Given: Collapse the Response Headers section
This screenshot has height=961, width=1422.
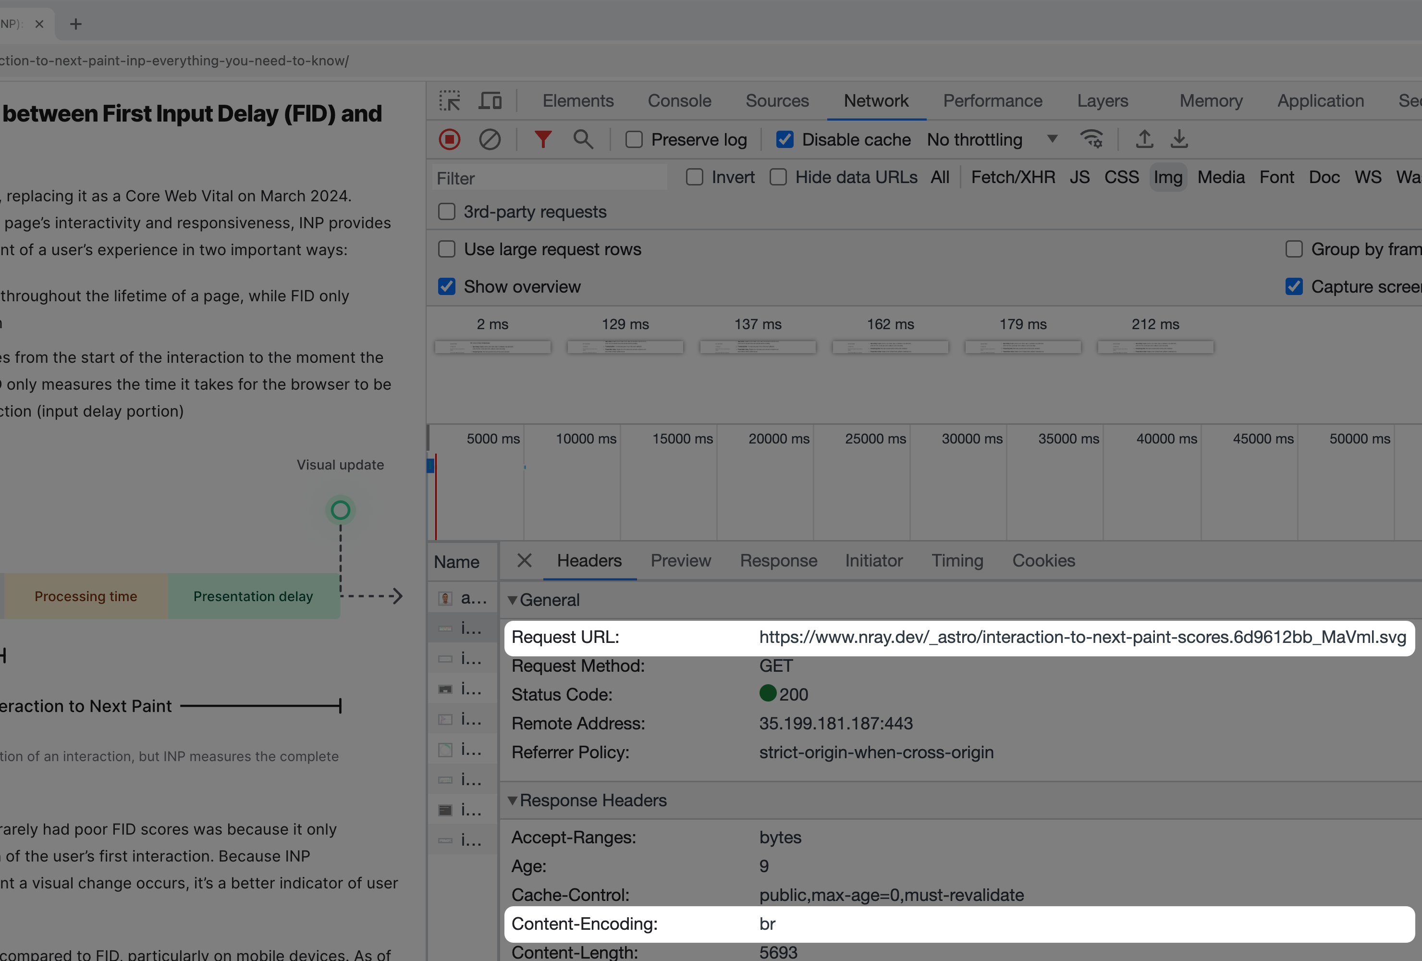Looking at the screenshot, I should point(512,800).
